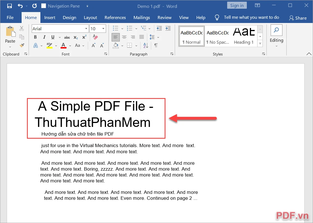
Task: Apply Subscript formatting
Action: (76, 37)
